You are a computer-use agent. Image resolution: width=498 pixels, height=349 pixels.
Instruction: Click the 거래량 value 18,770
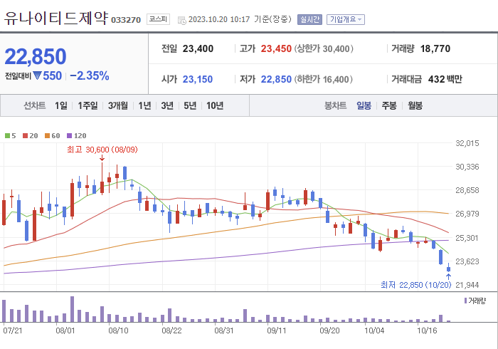[435, 48]
